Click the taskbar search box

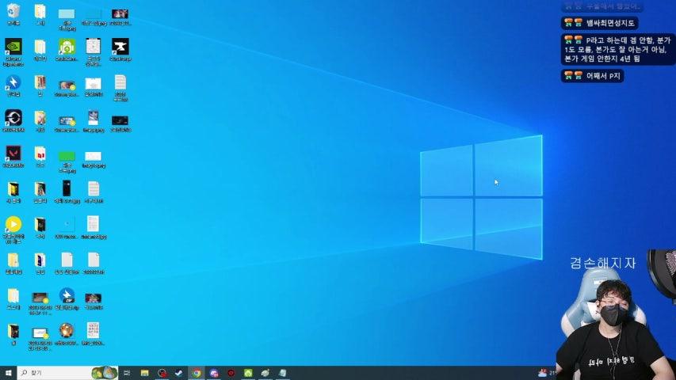[67, 373]
